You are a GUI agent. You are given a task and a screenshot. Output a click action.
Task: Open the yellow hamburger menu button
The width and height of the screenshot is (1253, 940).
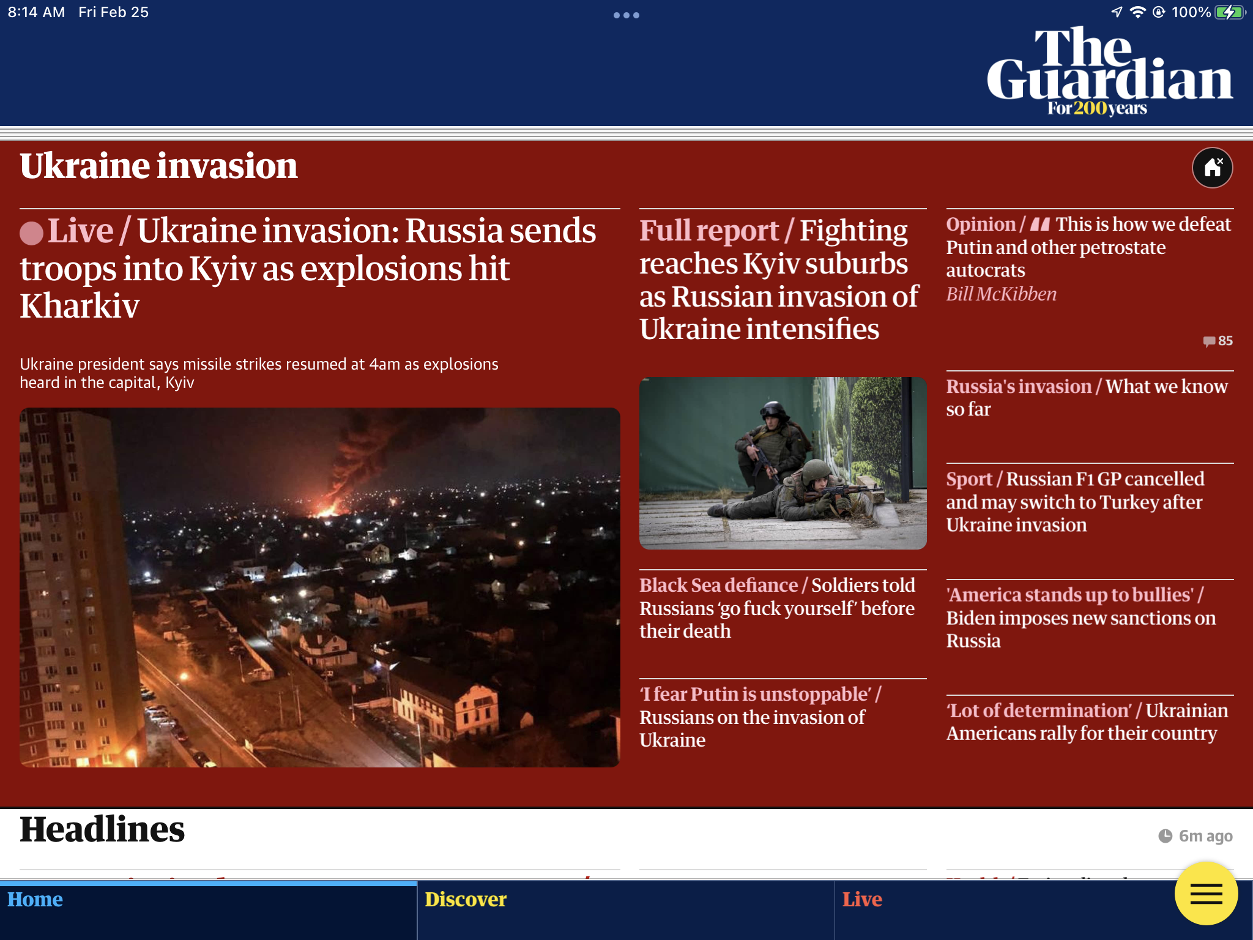click(x=1206, y=893)
